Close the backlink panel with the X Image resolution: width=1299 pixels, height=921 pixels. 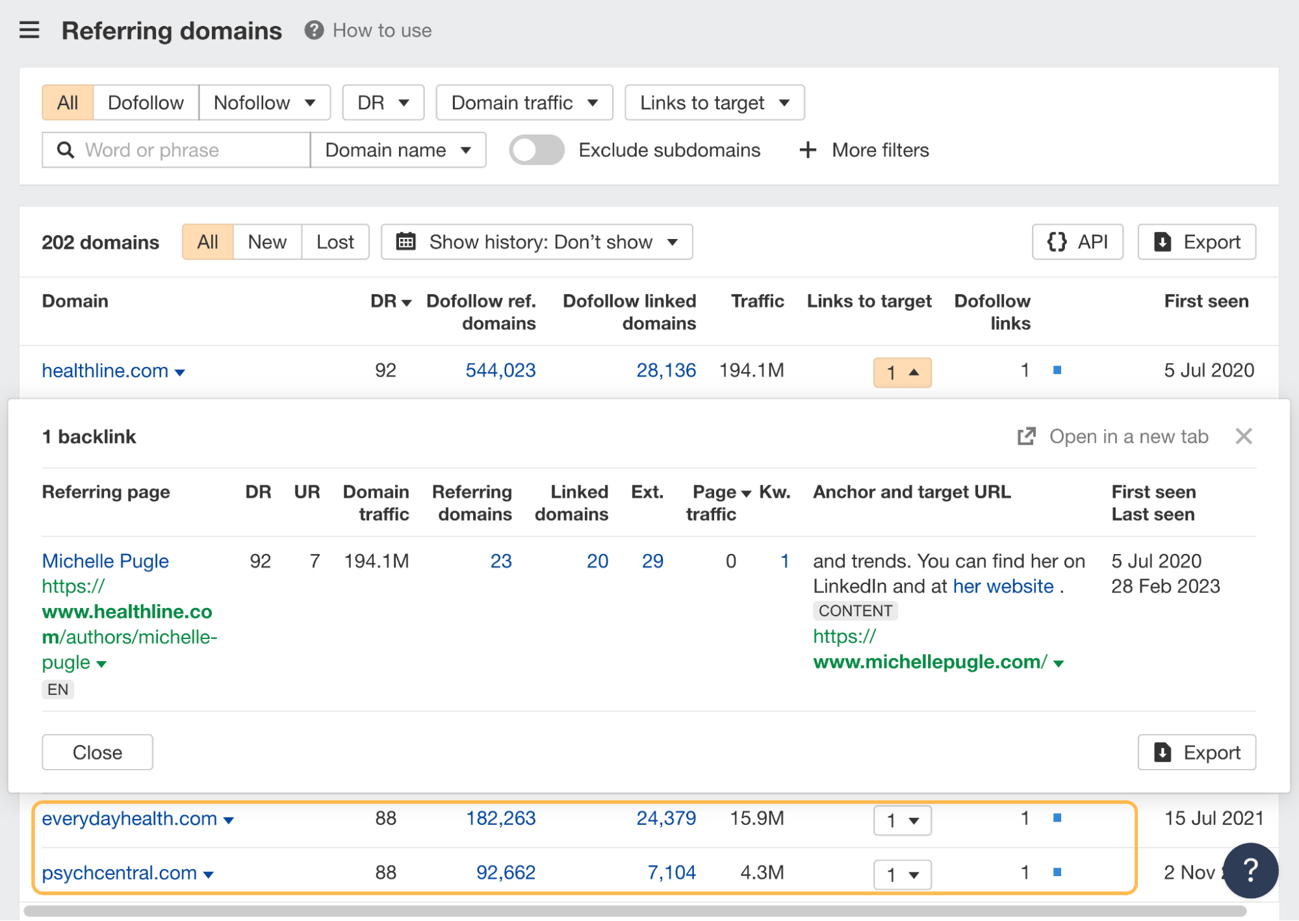(x=1243, y=436)
